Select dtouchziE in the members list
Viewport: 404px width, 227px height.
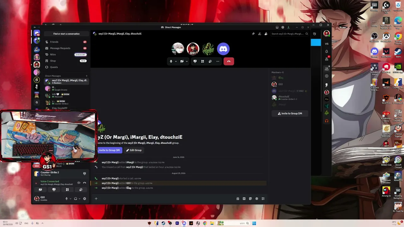(x=290, y=98)
